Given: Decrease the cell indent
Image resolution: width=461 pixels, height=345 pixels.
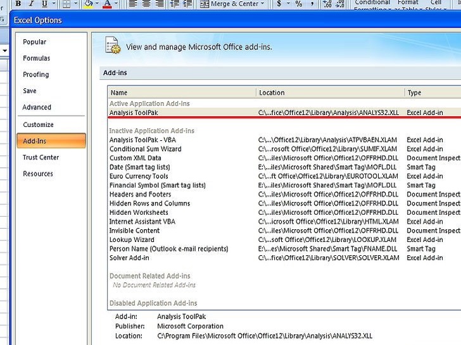Looking at the screenshot, I should click(175, 4).
